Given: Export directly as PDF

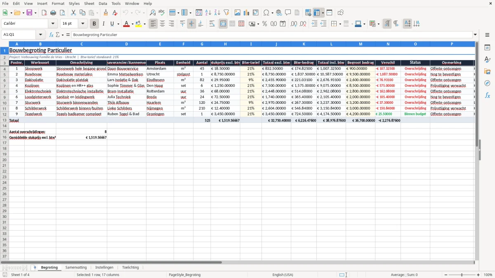Looking at the screenshot, I should pos(44,13).
